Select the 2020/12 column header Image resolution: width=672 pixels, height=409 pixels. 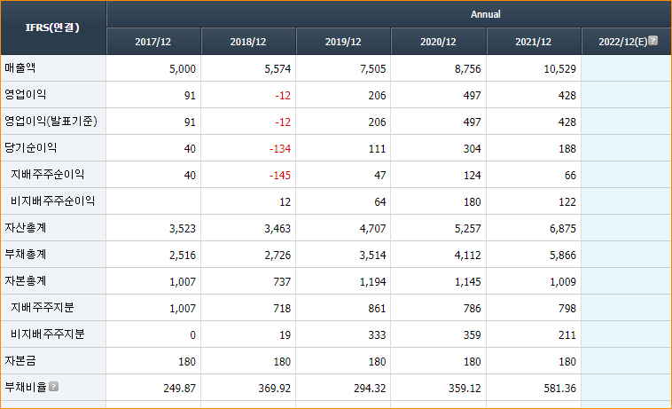[439, 42]
